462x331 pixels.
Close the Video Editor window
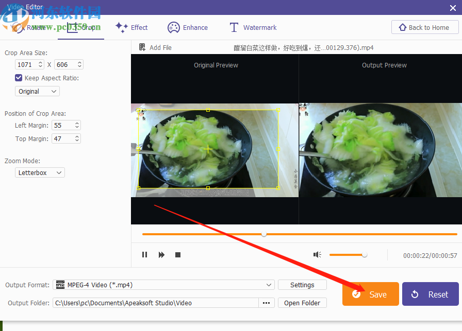453,8
